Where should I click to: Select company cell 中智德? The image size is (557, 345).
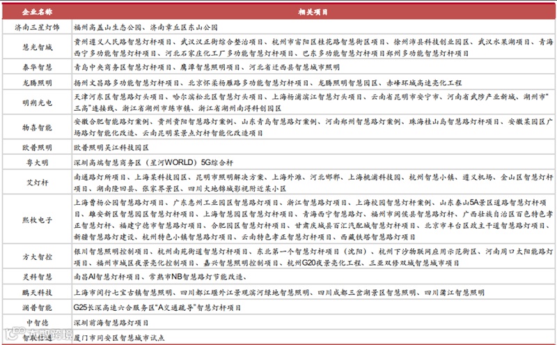(37, 323)
